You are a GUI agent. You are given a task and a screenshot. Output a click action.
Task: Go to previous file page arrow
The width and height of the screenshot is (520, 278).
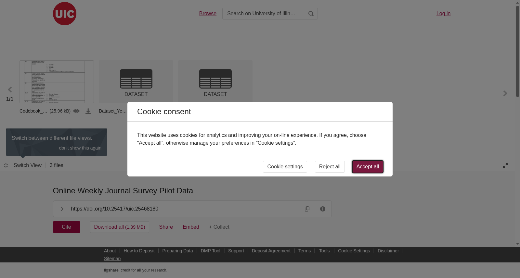[x=10, y=90]
